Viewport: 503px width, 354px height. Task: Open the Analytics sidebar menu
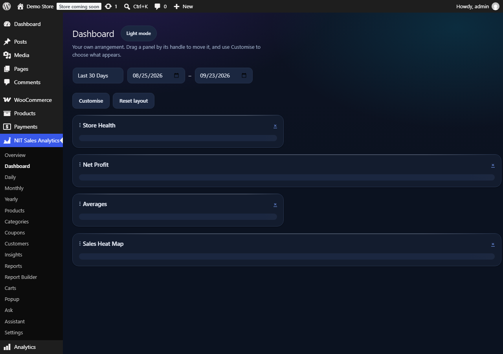pos(31,347)
